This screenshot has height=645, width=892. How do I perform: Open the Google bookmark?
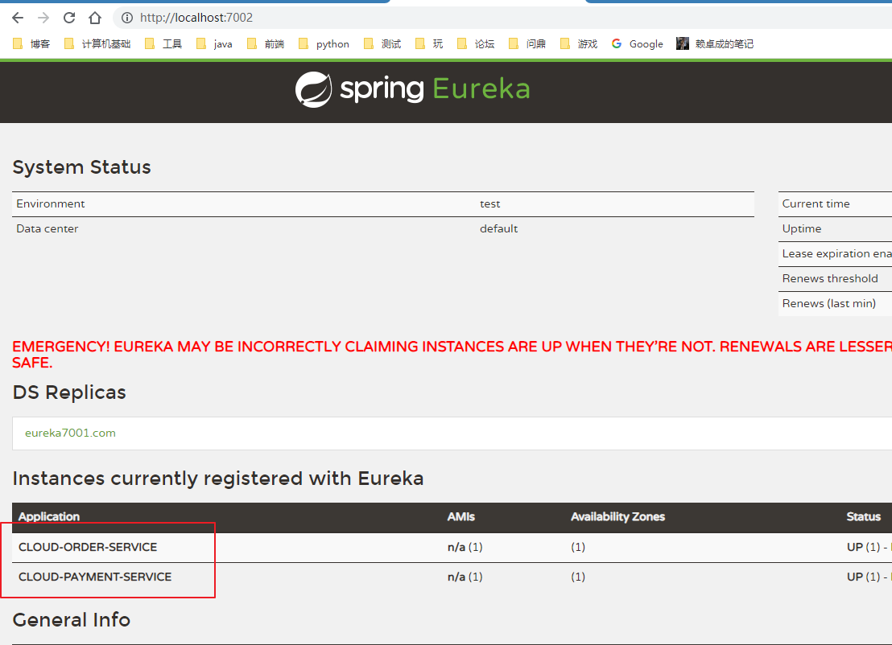click(637, 43)
